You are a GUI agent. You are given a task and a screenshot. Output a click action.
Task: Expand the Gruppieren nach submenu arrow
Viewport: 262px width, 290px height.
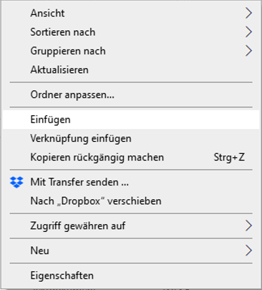click(248, 51)
